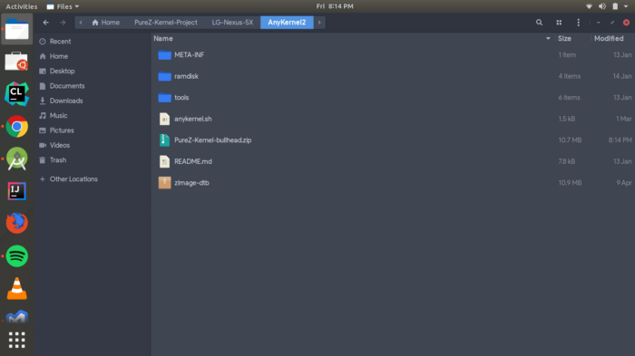Select the tools folder icon
Screen dimensions: 635x356
[x=164, y=98]
